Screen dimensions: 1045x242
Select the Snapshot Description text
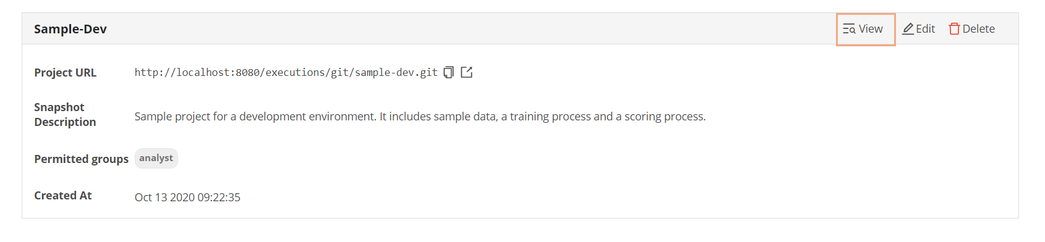[420, 116]
